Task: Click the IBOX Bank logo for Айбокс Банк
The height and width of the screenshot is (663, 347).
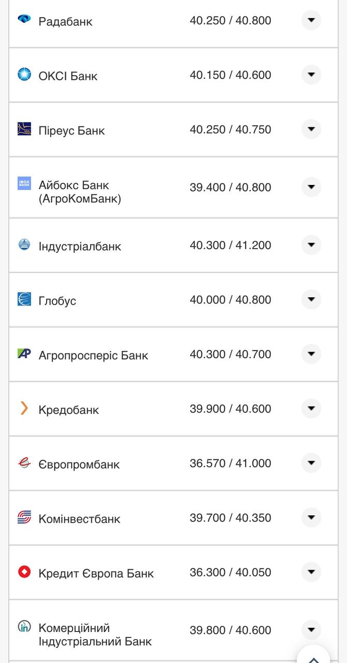Action: coord(24,183)
